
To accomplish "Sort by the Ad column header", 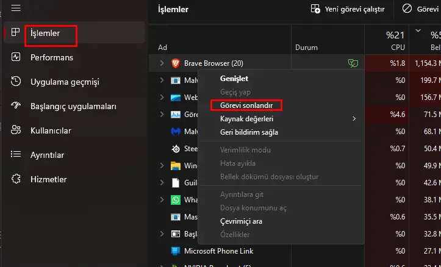I will pos(163,47).
